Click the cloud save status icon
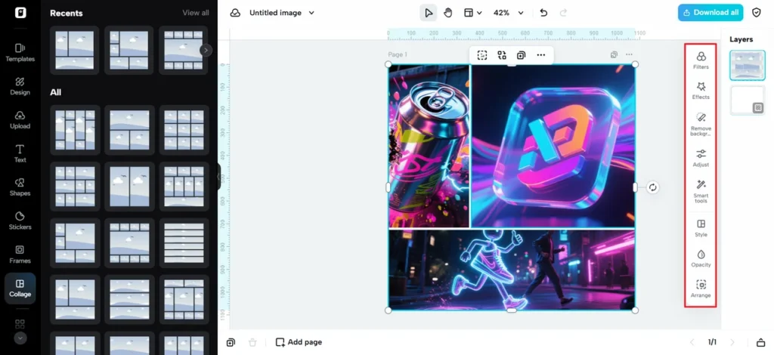 coord(236,13)
